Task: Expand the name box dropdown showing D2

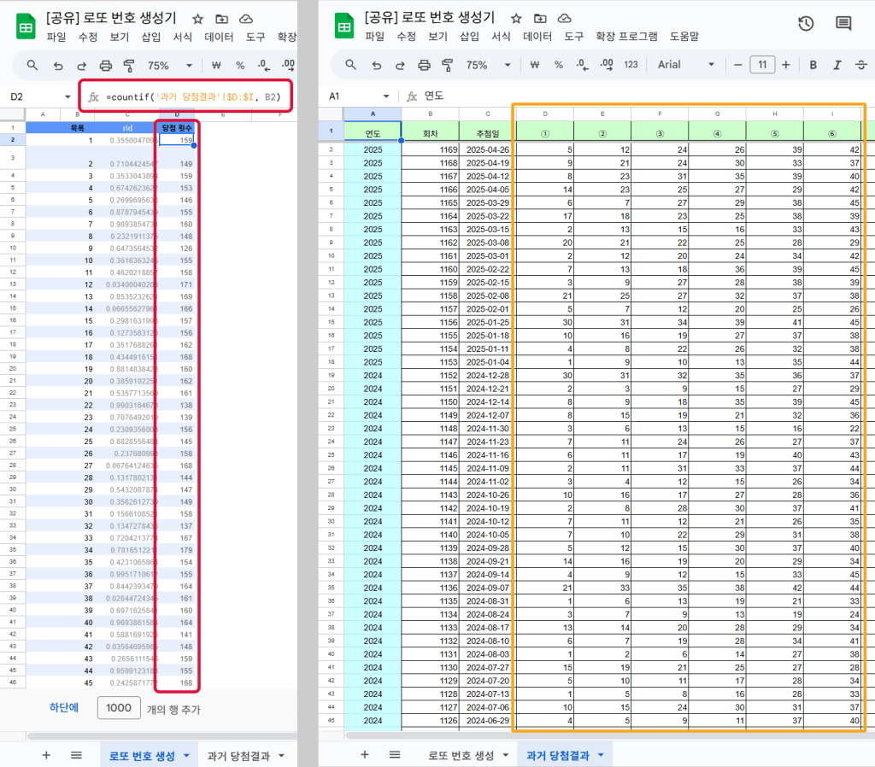Action: pyautogui.click(x=68, y=97)
